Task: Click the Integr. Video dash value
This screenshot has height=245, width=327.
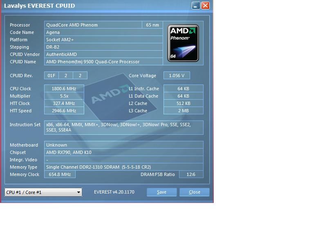Action: pos(124,160)
